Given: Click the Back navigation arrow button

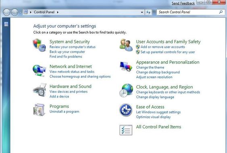Looking at the screenshot, I should click(6, 12).
